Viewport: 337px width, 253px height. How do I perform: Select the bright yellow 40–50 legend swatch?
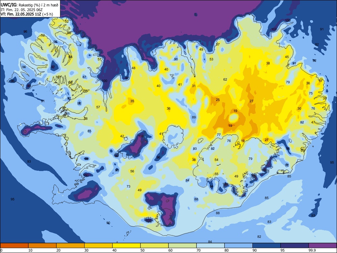coord(126,246)
